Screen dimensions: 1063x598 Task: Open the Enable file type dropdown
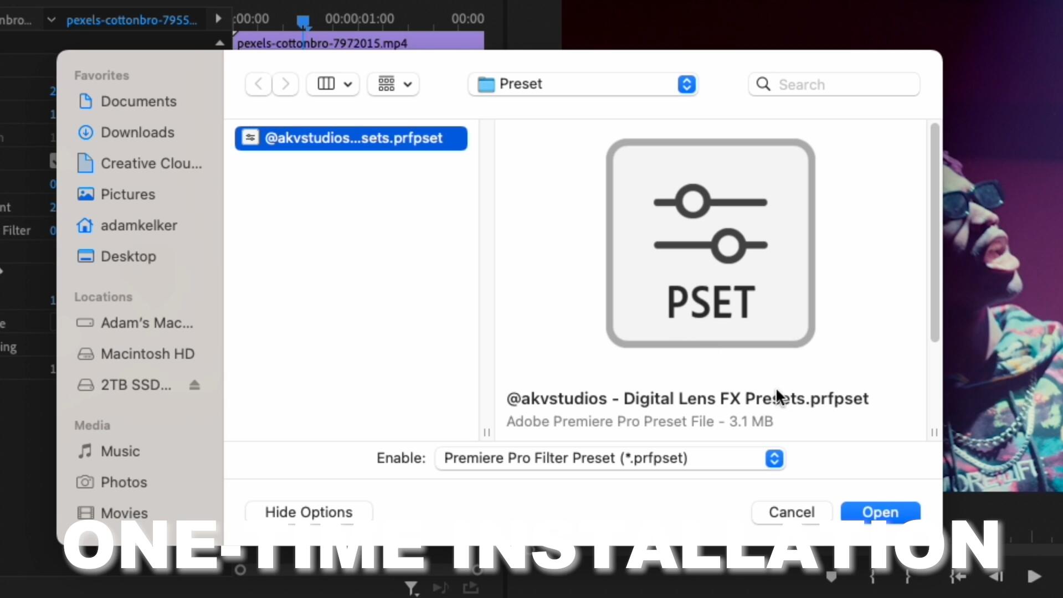(610, 458)
